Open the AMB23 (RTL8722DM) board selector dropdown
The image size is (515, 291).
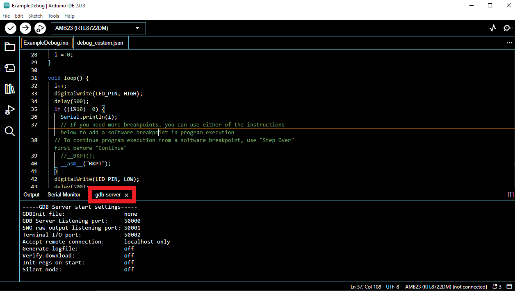(98, 28)
